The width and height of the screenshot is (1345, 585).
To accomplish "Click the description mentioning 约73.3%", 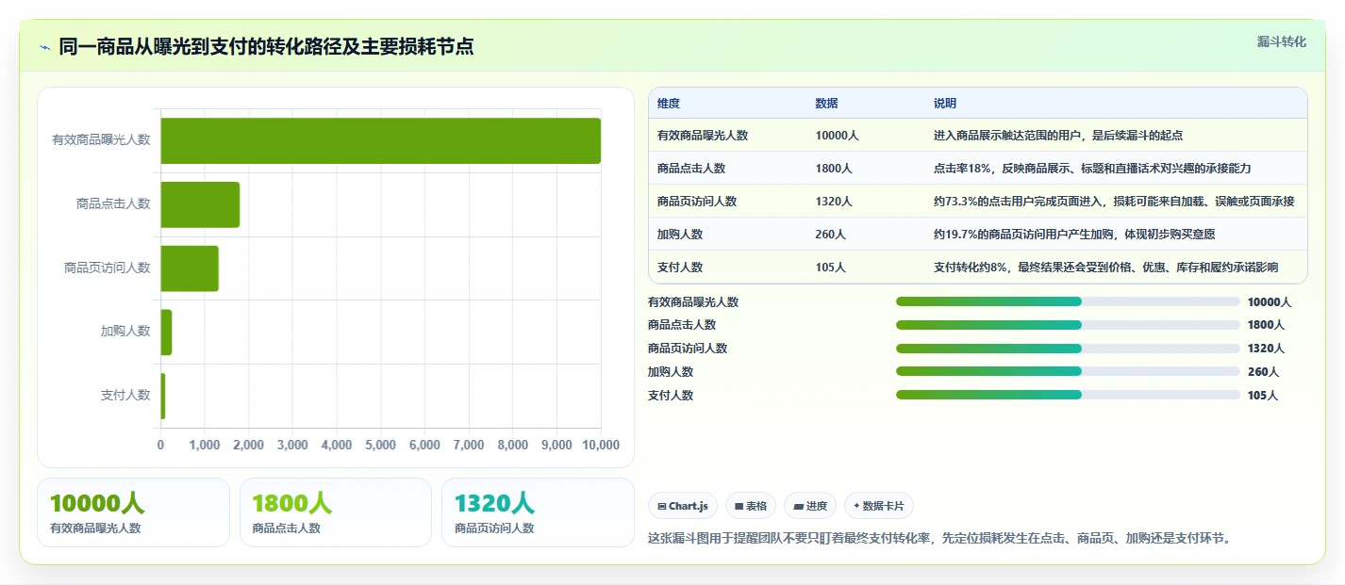I will tap(1114, 202).
